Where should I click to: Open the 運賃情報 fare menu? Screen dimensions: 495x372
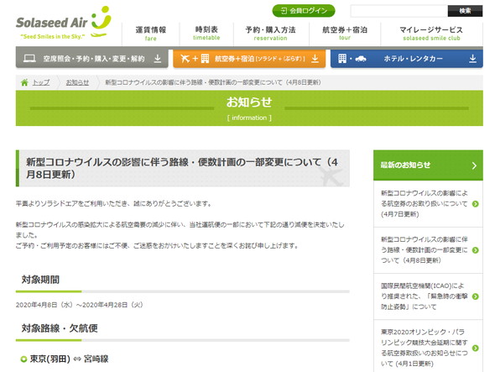point(150,34)
